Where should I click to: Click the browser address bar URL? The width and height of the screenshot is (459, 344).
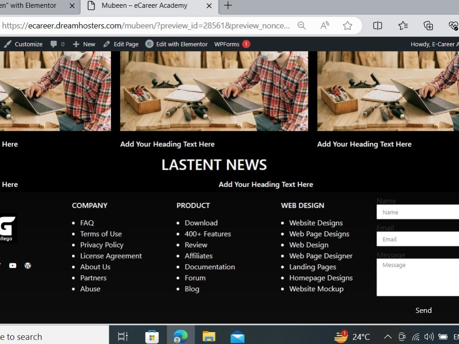point(146,26)
